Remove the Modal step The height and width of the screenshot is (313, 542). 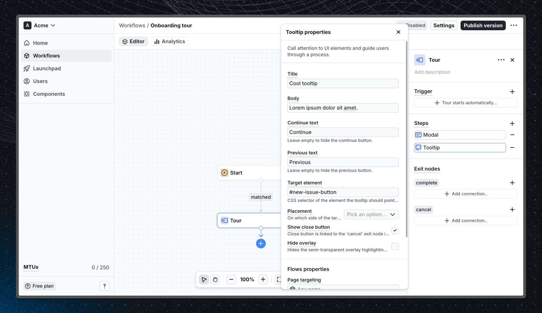[512, 135]
